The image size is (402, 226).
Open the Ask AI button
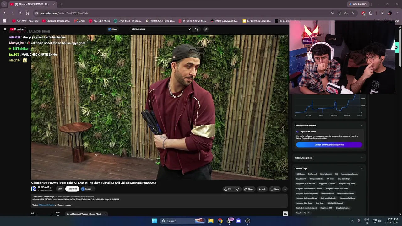click(262, 189)
